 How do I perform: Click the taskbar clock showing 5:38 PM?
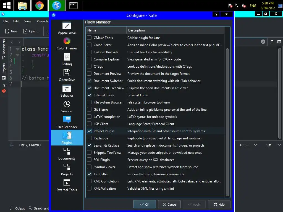pos(268,6)
